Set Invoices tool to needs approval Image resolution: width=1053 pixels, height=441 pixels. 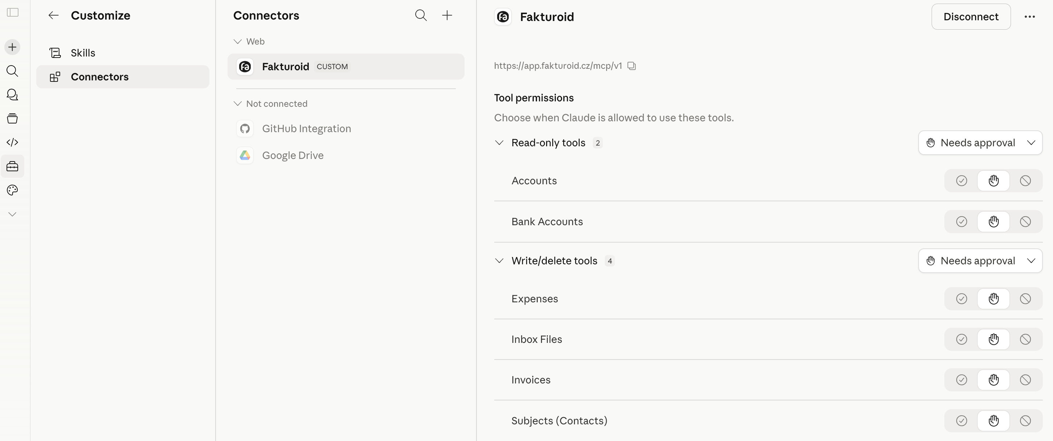[993, 380]
